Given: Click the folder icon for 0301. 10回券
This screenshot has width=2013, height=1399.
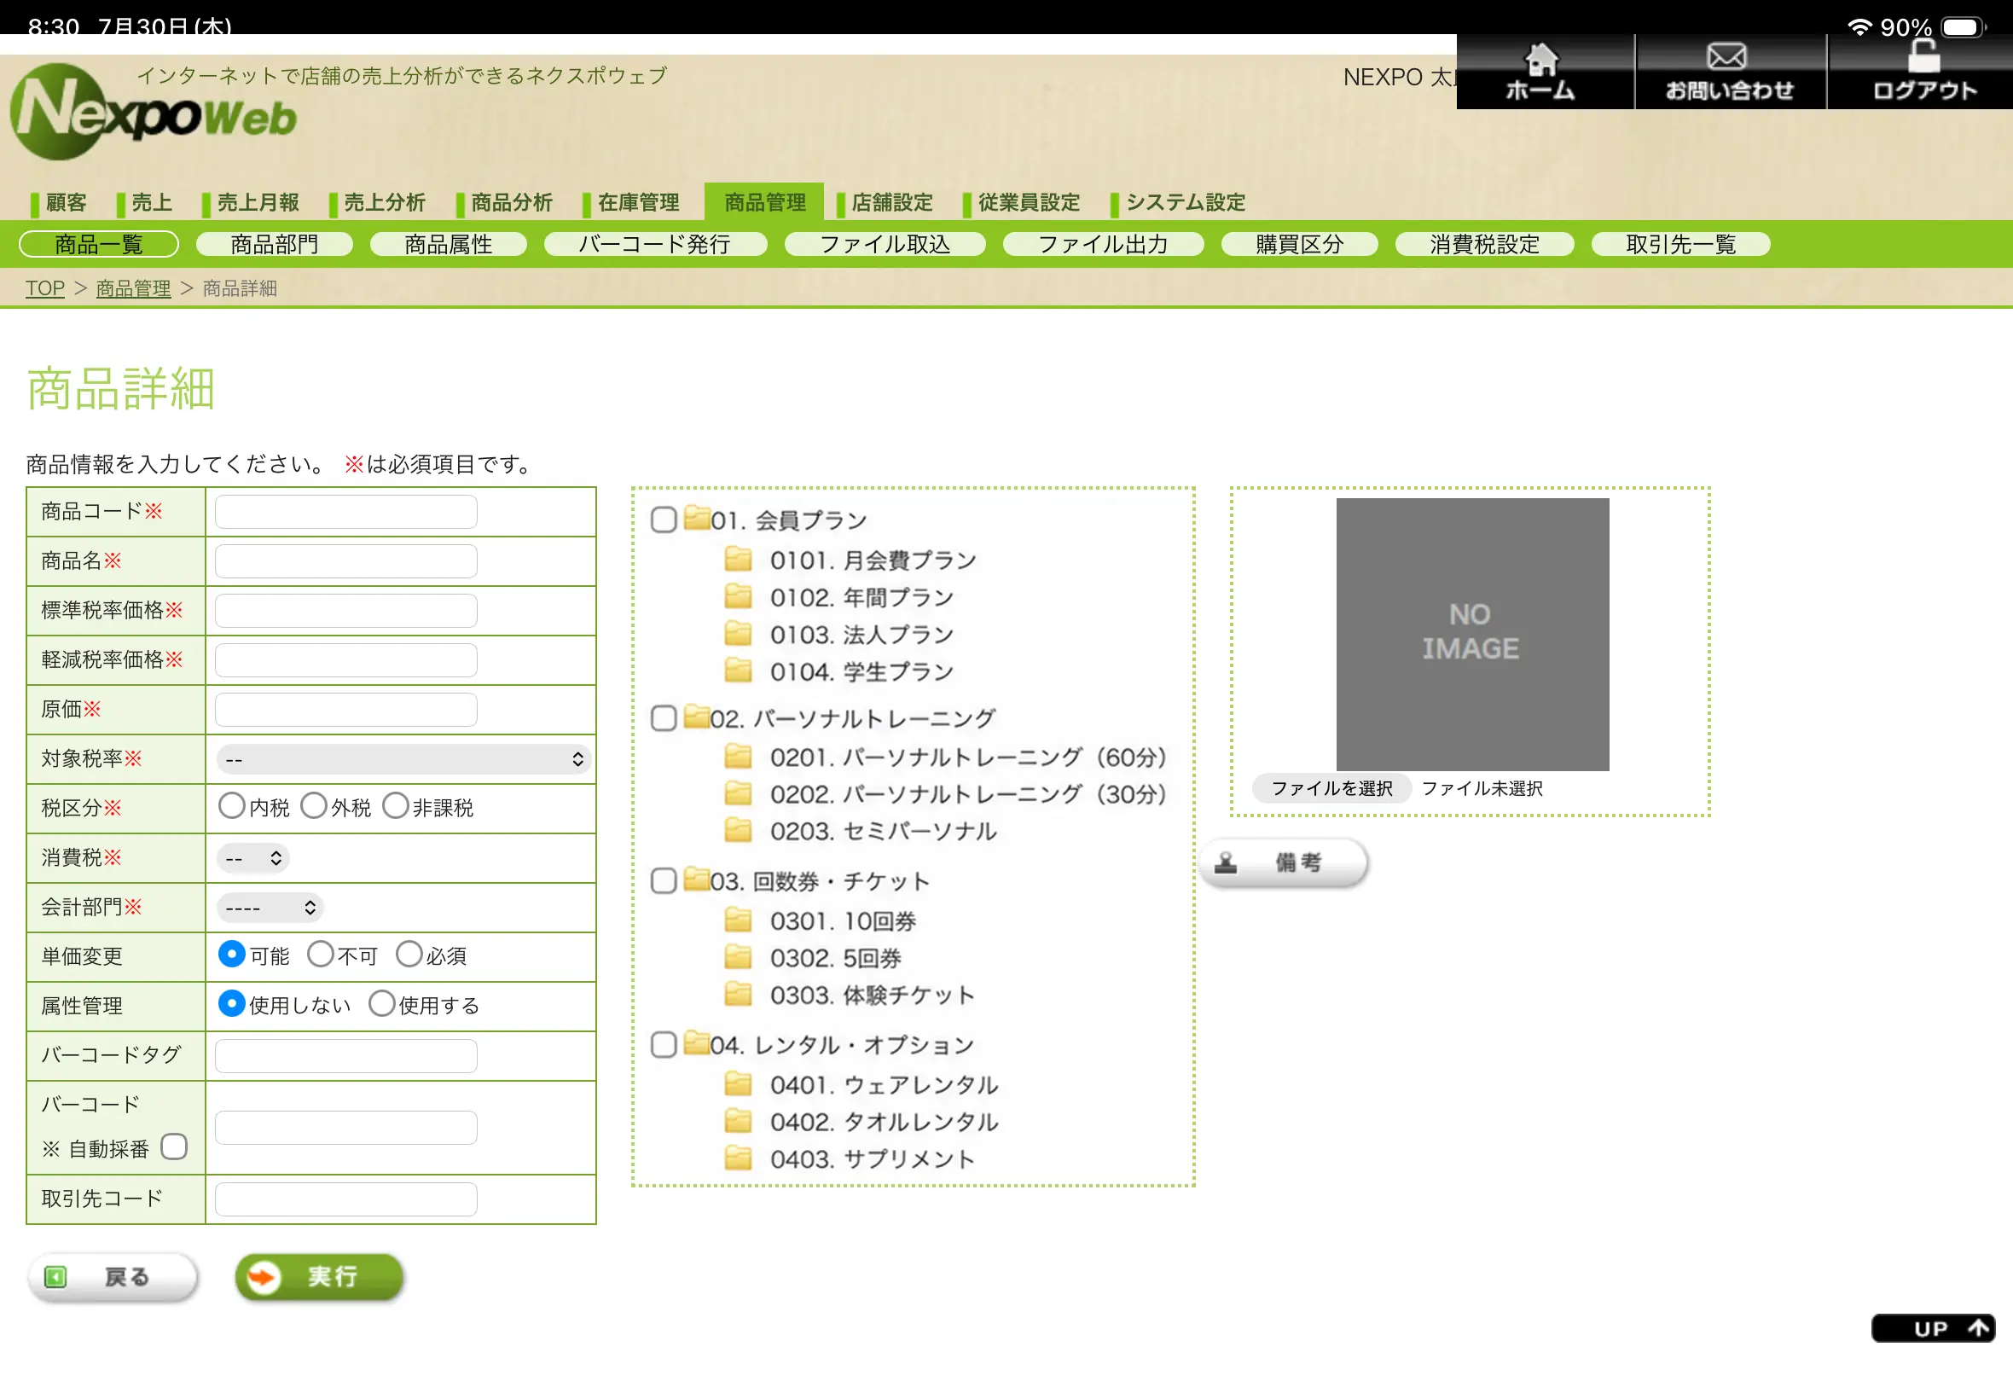Looking at the screenshot, I should point(738,920).
